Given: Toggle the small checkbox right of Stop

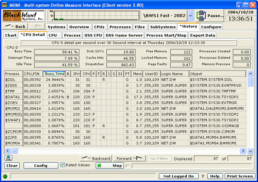Looking at the screenshot, I should pyautogui.click(x=128, y=166).
